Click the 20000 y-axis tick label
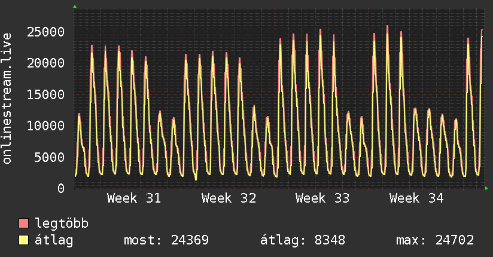 (x=45, y=63)
